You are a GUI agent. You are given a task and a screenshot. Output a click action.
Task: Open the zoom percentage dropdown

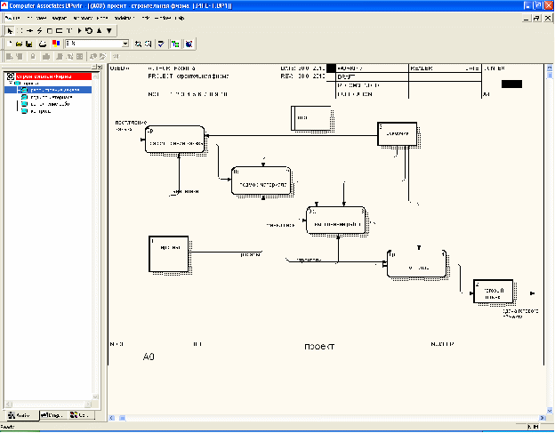(x=125, y=43)
